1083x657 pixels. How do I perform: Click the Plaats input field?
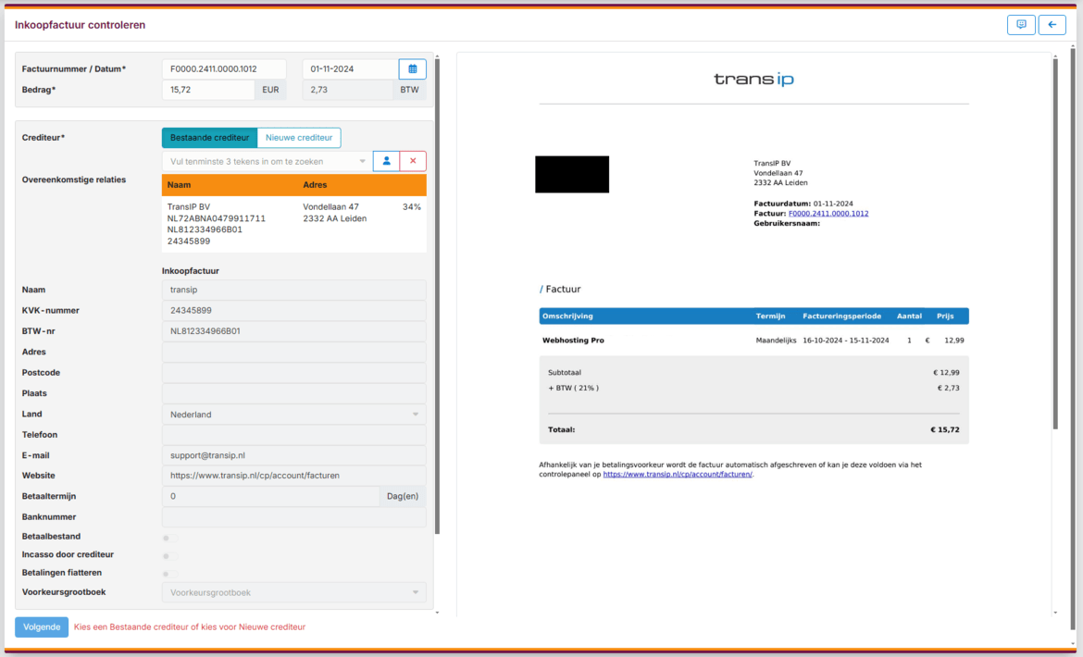click(293, 393)
